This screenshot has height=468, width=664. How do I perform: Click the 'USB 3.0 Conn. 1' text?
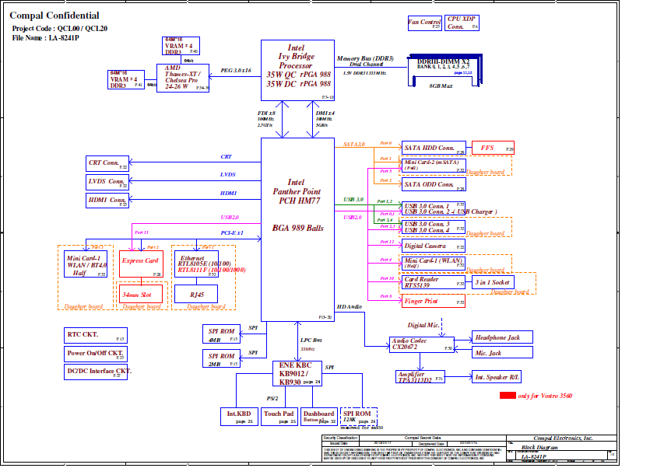coord(427,206)
